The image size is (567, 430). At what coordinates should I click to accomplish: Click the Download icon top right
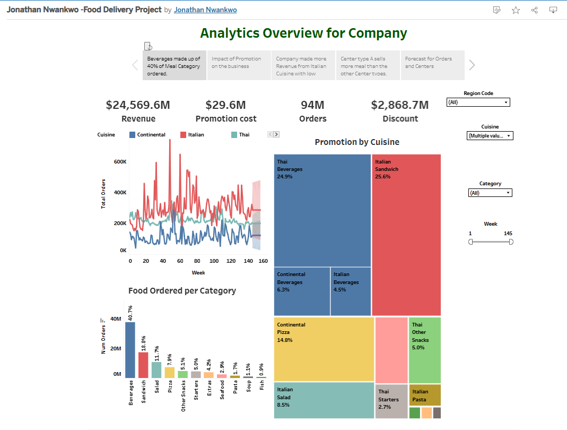click(553, 10)
